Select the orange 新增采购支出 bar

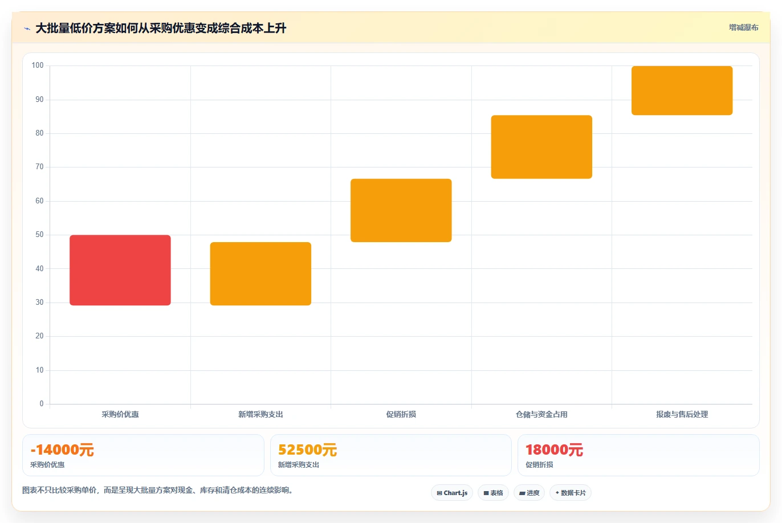pyautogui.click(x=260, y=274)
